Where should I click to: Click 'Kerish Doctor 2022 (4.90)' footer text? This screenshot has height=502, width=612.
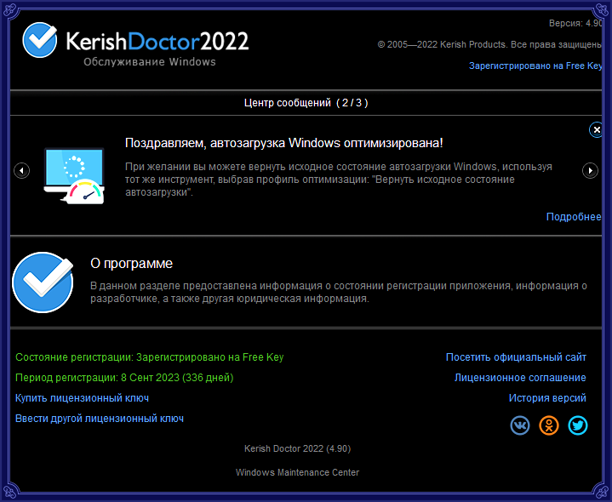[x=297, y=448]
